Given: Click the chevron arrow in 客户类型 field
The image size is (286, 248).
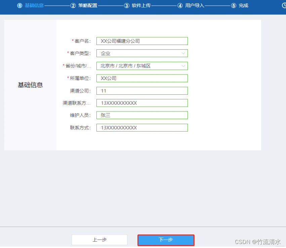Looking at the screenshot, I should coord(183,53).
